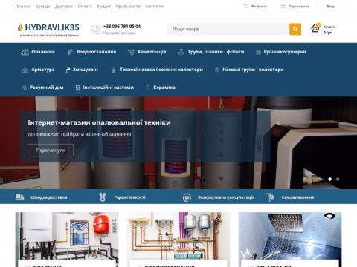Click the consultation headset icon
The width and height of the screenshot is (357, 267).
point(187,197)
